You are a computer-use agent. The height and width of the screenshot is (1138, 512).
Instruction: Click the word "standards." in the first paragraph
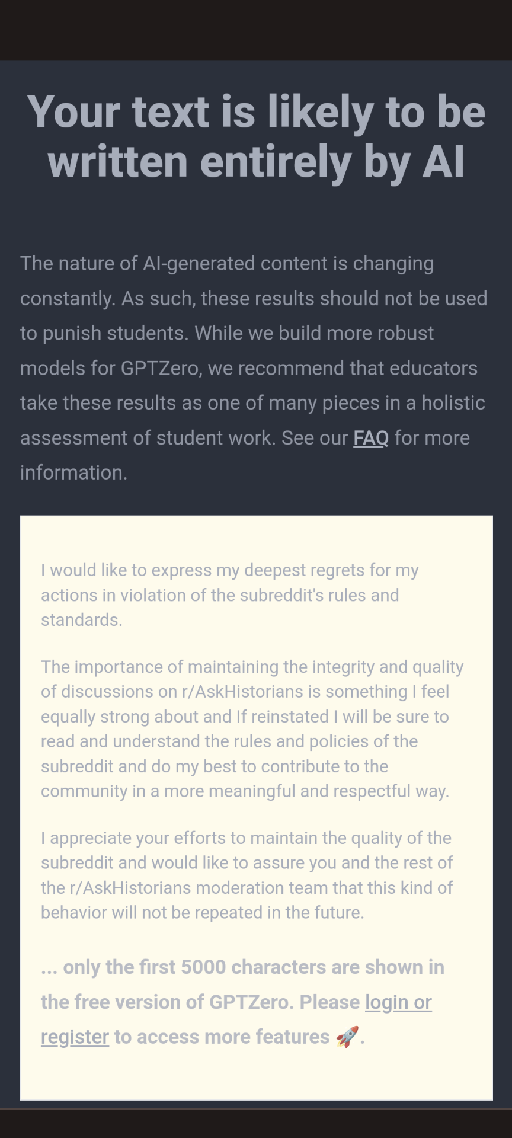[82, 620]
